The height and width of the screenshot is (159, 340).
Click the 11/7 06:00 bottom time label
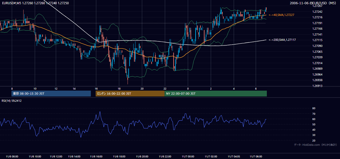(256, 157)
